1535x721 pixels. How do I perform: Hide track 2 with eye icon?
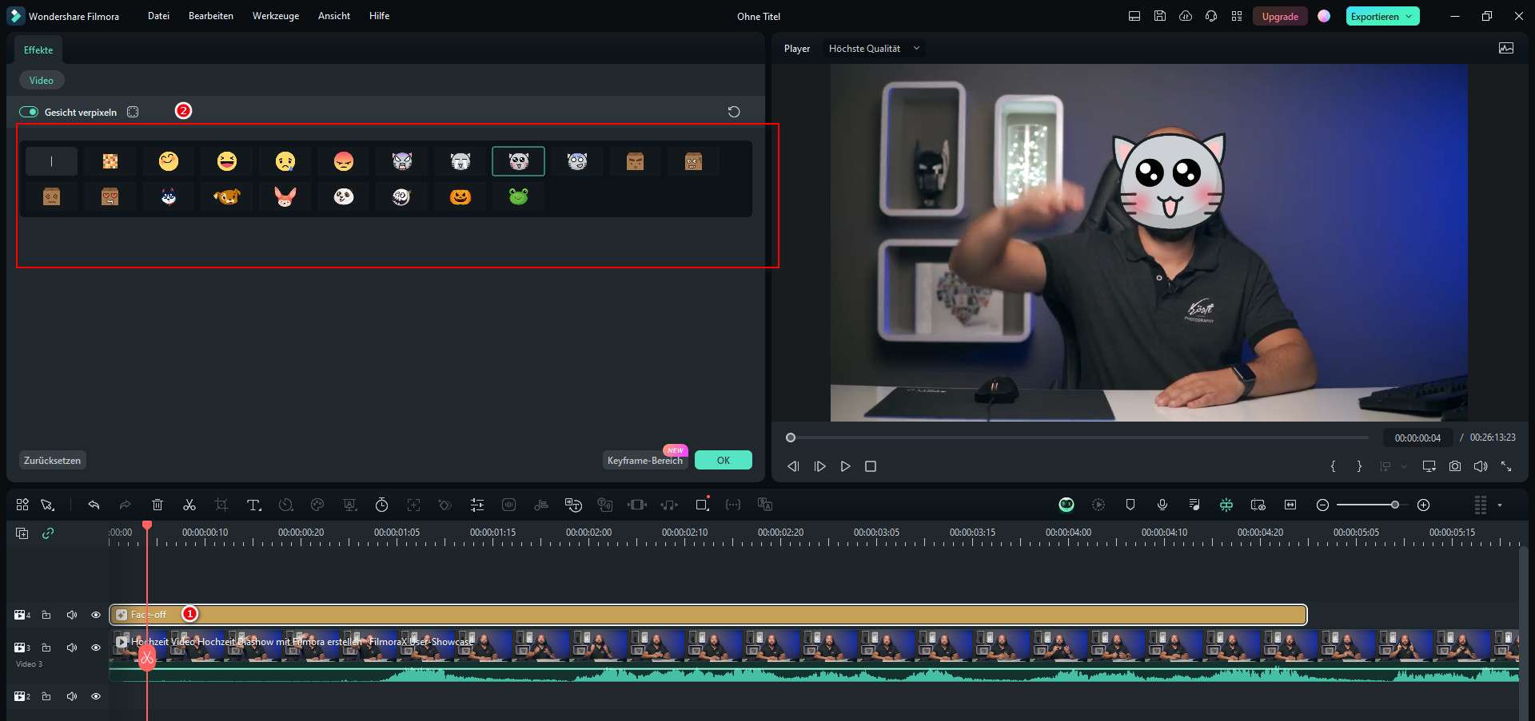[96, 696]
